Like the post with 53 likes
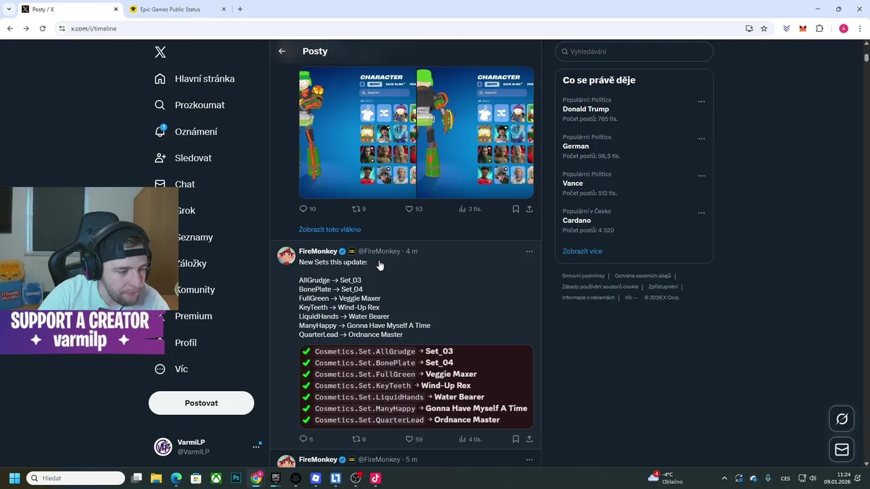870x489 pixels. [x=414, y=209]
